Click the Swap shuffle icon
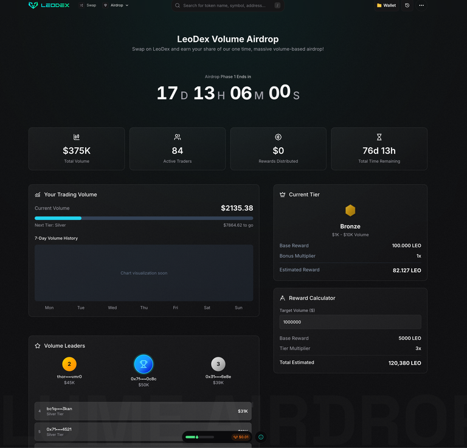The width and height of the screenshot is (467, 448). 81,5
